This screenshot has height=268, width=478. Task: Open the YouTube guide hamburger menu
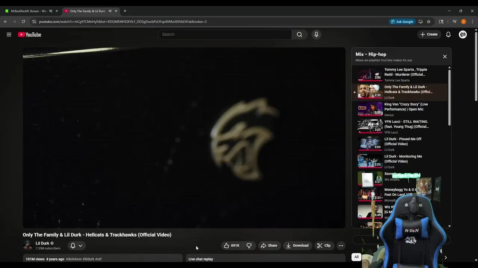(x=9, y=35)
